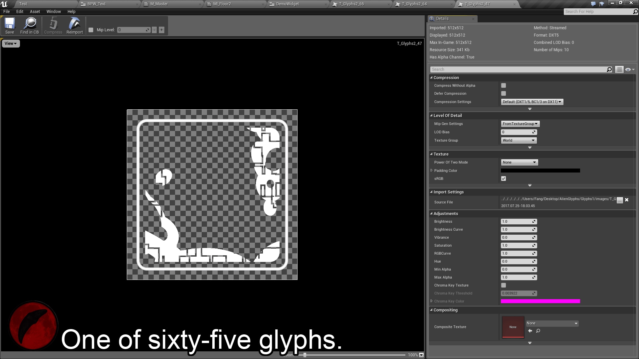Enable the Compress Without Alpha checkbox

(503, 85)
